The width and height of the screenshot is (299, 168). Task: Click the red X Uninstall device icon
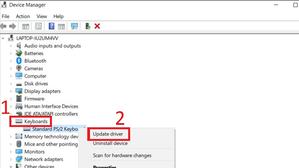(x=98, y=26)
